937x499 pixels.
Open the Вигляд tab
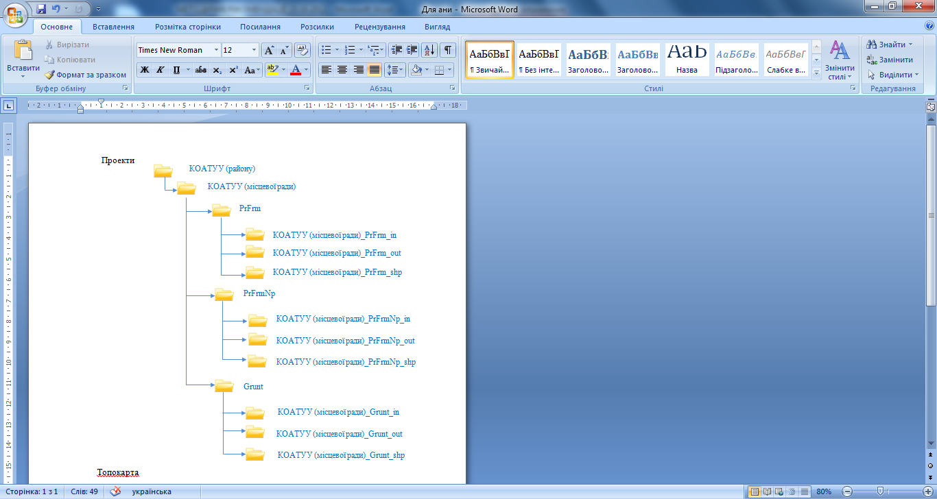tap(438, 27)
